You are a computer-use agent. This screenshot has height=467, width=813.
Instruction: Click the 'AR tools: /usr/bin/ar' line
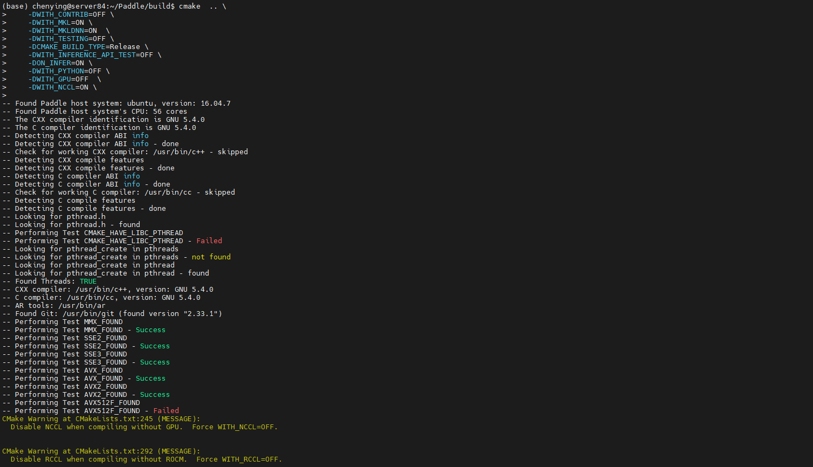(54, 306)
